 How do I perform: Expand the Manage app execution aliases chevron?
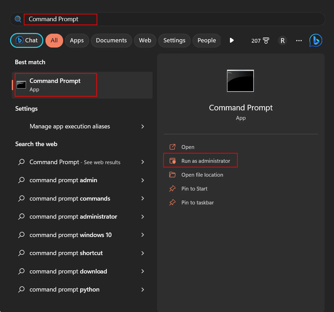pos(143,126)
